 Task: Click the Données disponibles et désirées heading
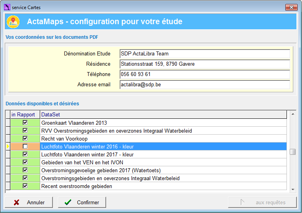(42, 104)
